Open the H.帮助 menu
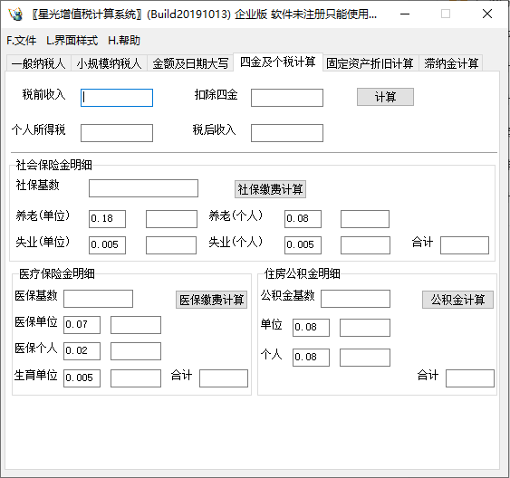The height and width of the screenshot is (478, 510). 124,41
